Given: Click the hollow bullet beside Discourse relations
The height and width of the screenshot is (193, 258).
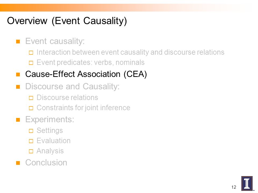Looking at the screenshot, I should (x=31, y=98).
